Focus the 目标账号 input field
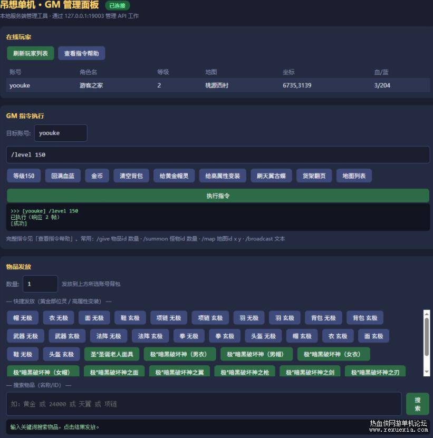 click(x=61, y=133)
